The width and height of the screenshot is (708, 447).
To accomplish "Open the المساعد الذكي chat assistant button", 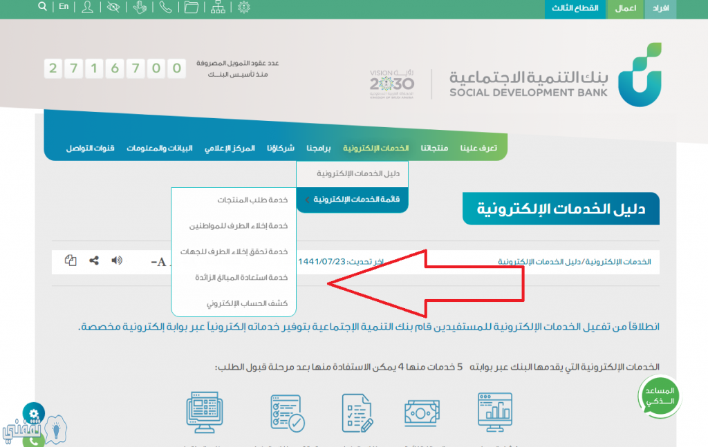I will [x=660, y=397].
